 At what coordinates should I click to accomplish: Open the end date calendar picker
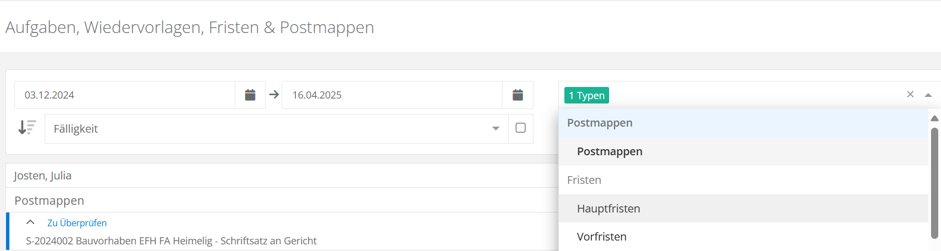coord(517,95)
